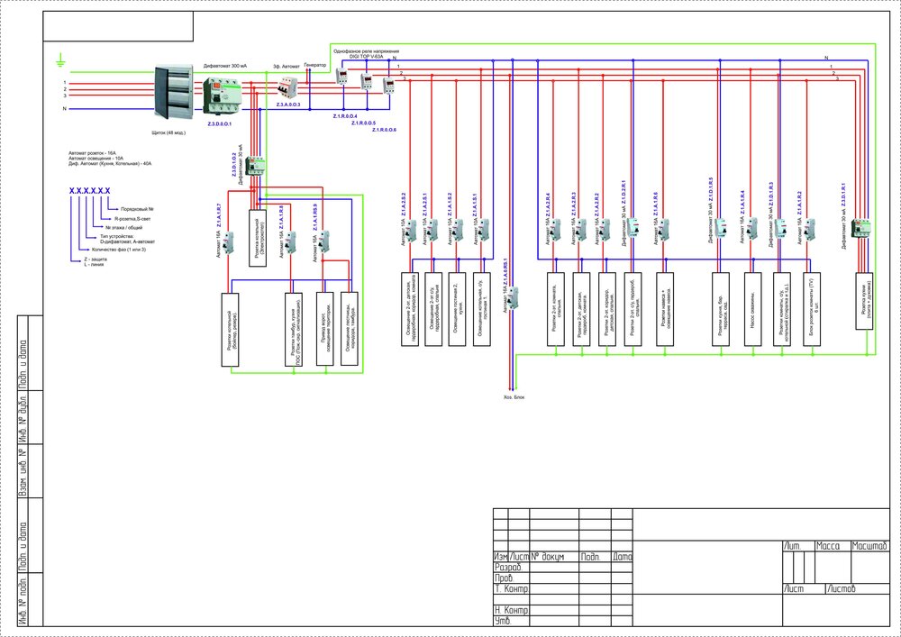
Task: Click voltage relay Z.1.R.0.O.4
Action: (341, 76)
